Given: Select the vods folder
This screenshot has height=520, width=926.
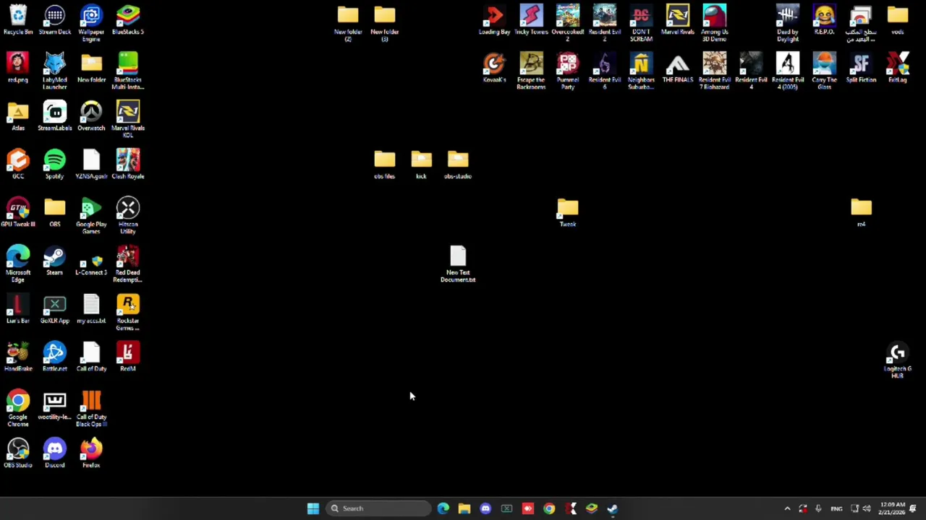Looking at the screenshot, I should pos(898,19).
